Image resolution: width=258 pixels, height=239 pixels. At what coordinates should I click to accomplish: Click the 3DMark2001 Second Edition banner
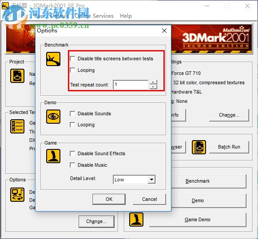tap(211, 39)
